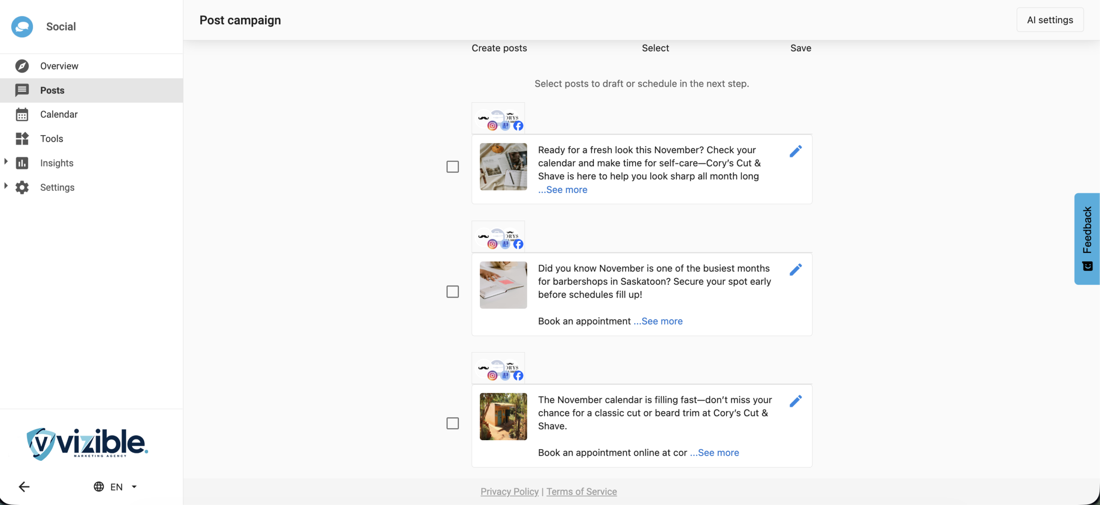Image resolution: width=1100 pixels, height=505 pixels.
Task: Edit the 'November calendar is filling fast' post
Action: coord(795,401)
